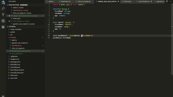Open generic_ice_cream.ts in Open Editors list
173x97 pixels.
(24, 24)
